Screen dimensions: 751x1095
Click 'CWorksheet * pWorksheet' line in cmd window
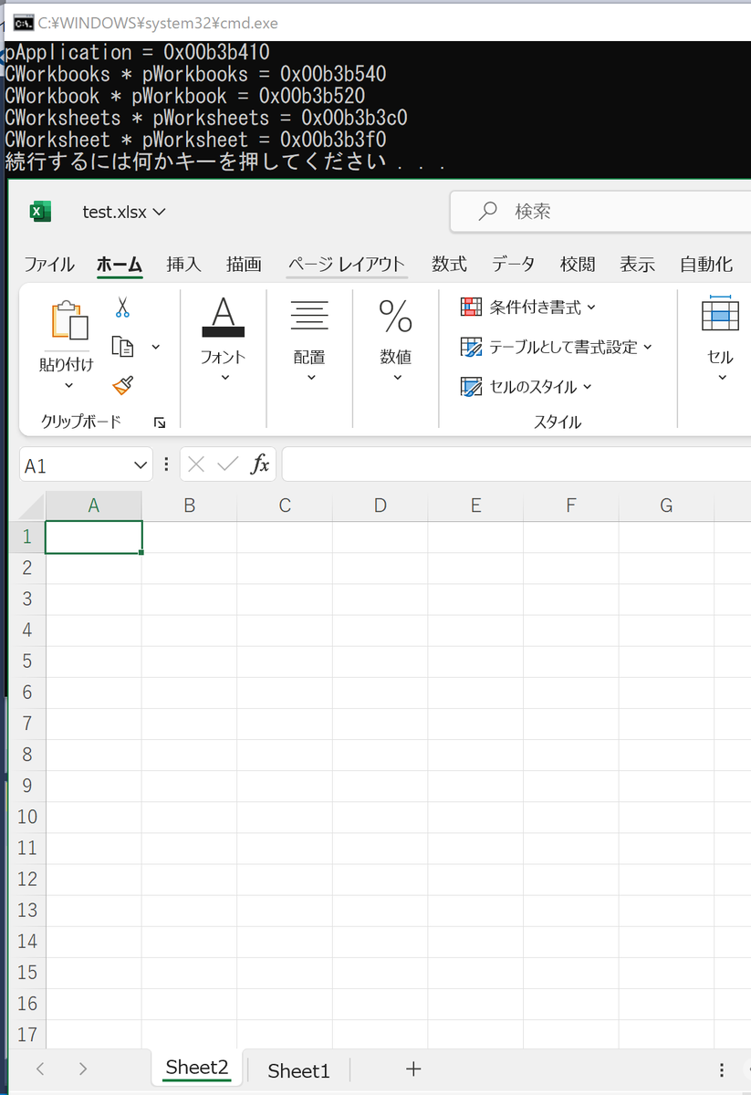click(x=195, y=140)
